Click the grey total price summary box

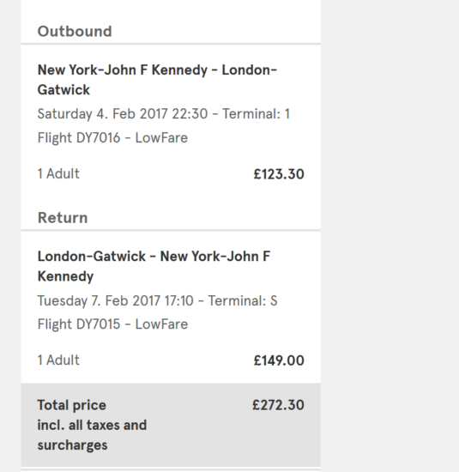[171, 425]
